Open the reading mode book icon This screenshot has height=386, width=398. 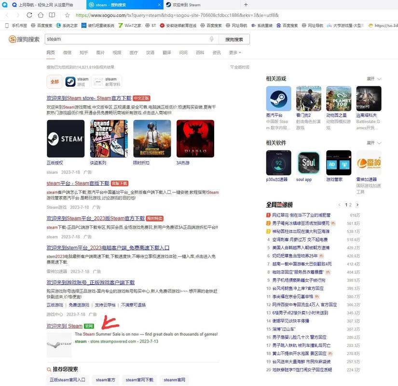pos(52,15)
